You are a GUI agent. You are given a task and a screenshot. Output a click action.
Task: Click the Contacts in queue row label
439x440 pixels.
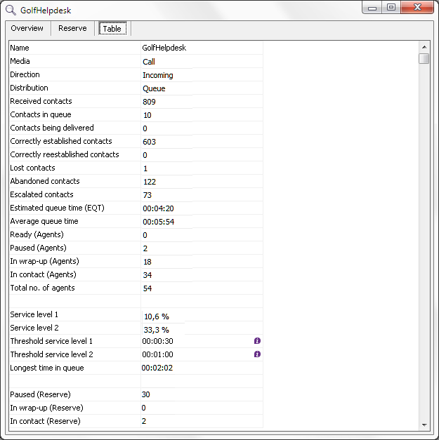[41, 115]
